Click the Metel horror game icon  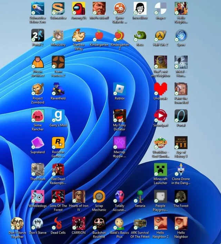pyautogui.click(x=181, y=62)
